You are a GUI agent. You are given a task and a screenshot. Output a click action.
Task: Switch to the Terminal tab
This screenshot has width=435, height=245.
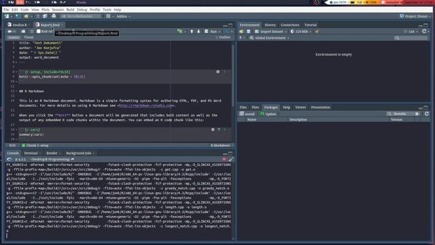(x=31, y=153)
